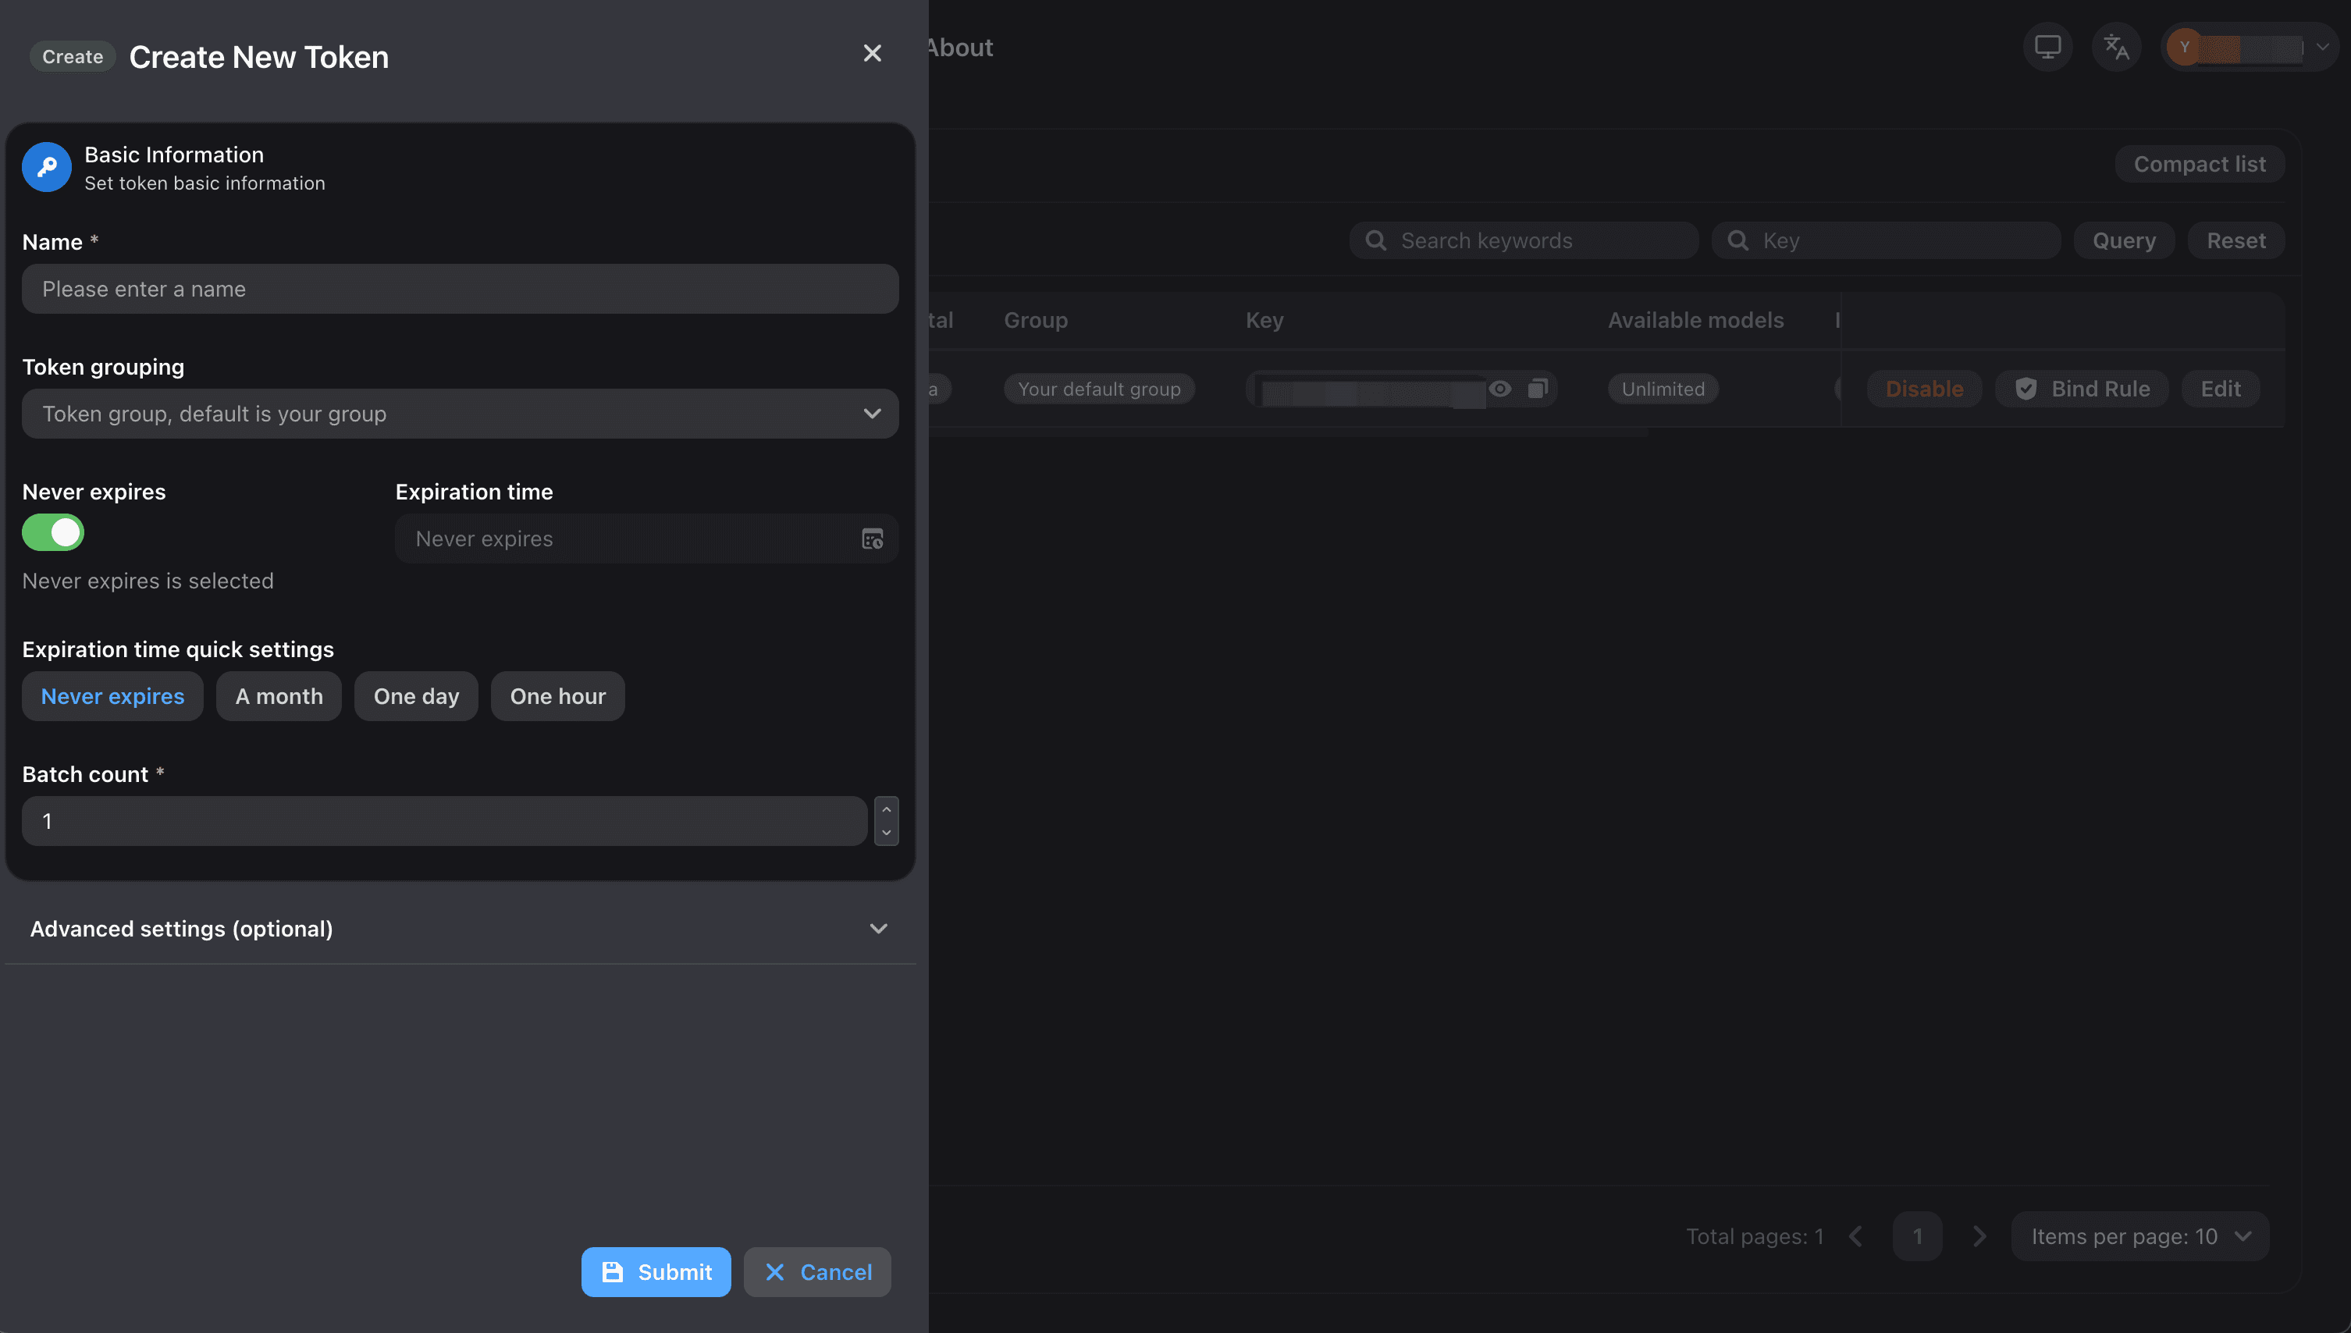Screen dimensions: 2351x1333
Task: Open Items per page dropdown
Action: pos(2139,1237)
